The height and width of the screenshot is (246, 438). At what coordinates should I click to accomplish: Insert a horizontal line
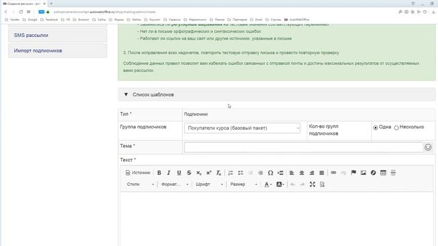point(393,173)
